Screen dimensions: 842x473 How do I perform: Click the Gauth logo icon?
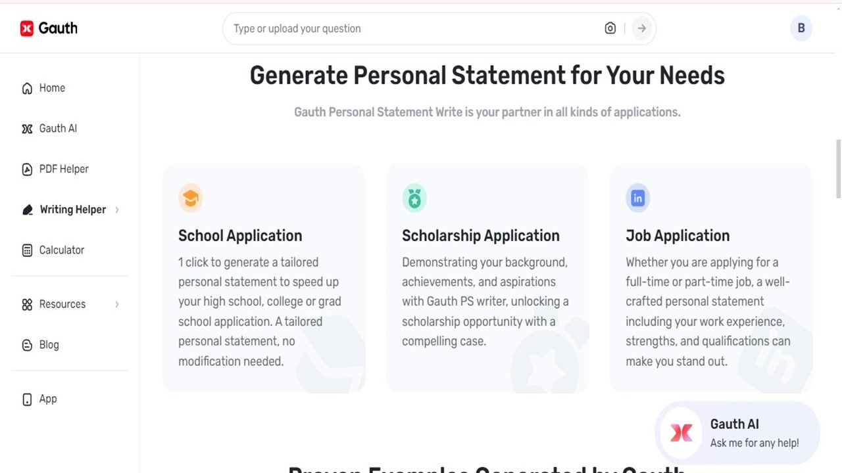[26, 28]
